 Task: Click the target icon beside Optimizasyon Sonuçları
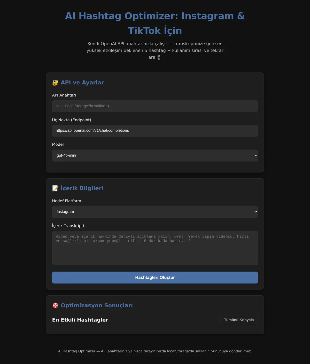(x=55, y=306)
